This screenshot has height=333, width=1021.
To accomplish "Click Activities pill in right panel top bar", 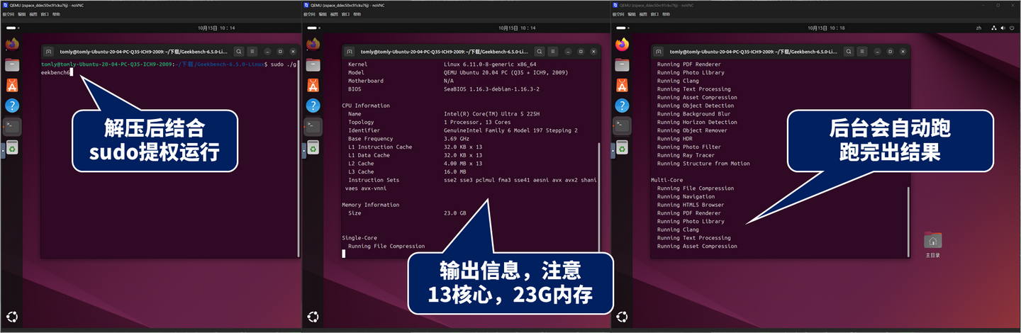I will click(622, 28).
